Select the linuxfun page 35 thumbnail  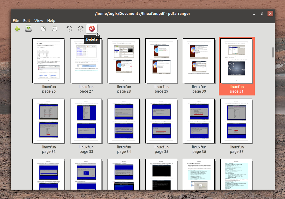(161, 121)
